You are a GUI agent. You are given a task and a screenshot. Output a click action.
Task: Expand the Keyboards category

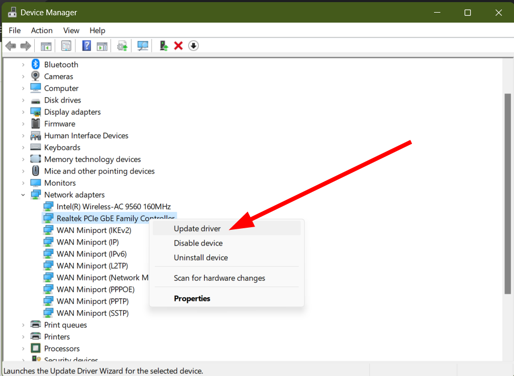click(x=23, y=147)
